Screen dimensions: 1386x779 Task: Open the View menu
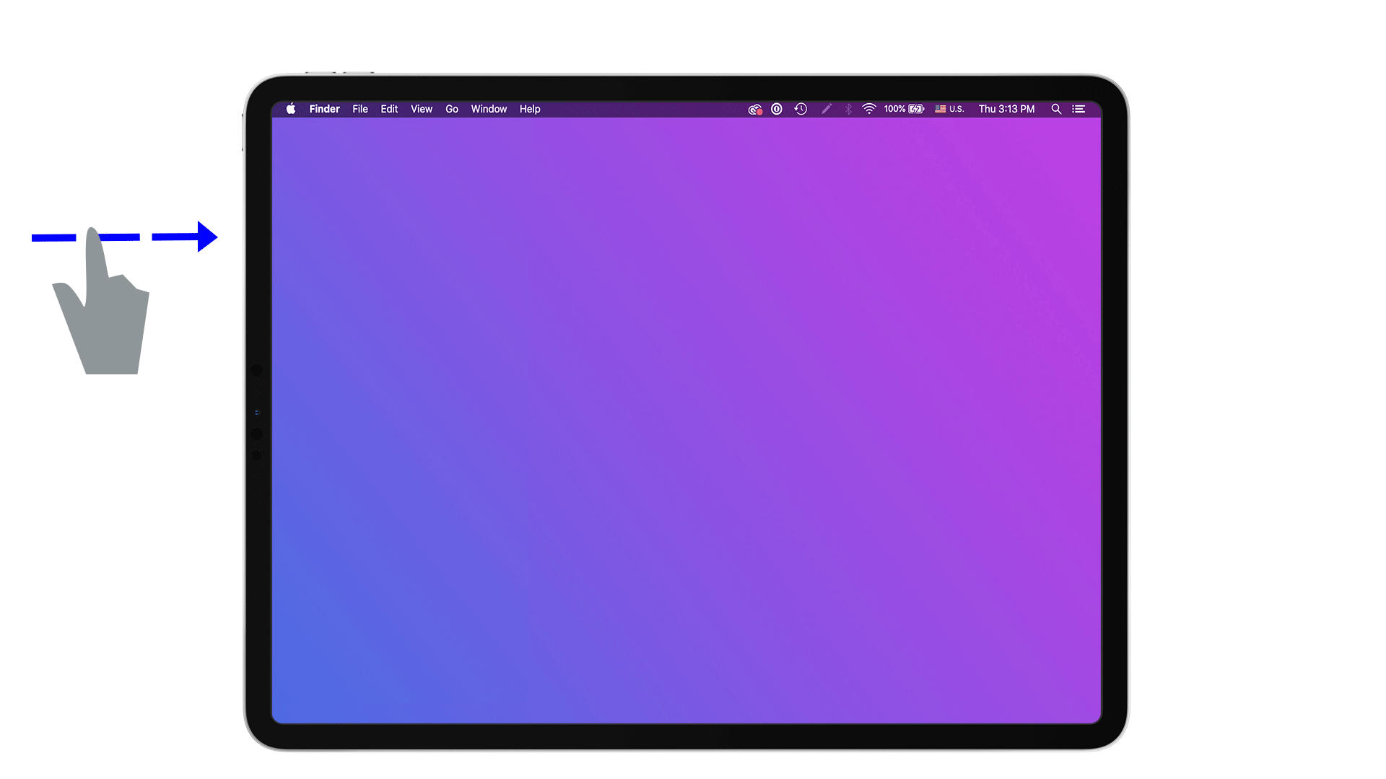[x=421, y=109]
